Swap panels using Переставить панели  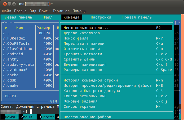tap(84, 43)
